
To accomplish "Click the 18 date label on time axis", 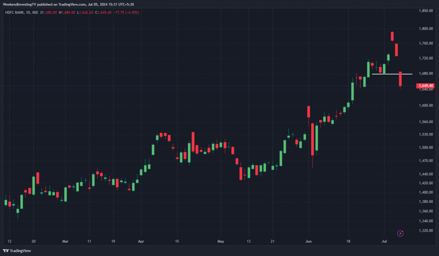I will 348,241.
